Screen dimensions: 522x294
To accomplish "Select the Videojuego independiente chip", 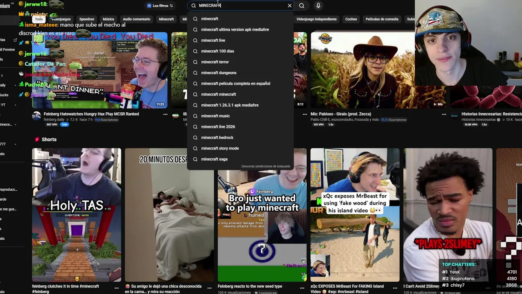I will [316, 19].
